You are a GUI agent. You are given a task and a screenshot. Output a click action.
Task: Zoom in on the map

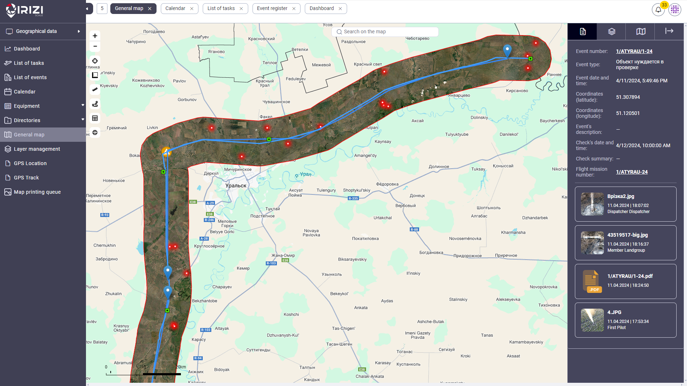(x=95, y=36)
